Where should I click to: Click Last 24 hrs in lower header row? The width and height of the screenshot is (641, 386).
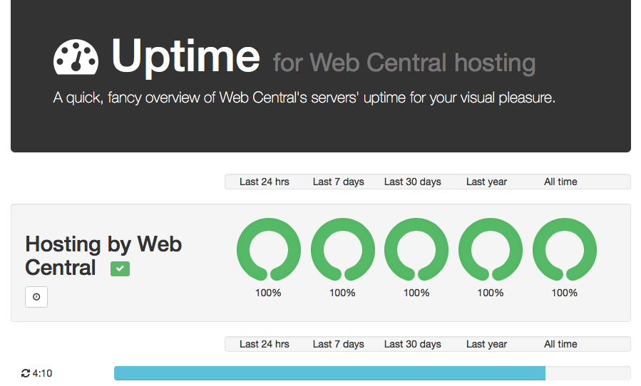click(x=264, y=344)
